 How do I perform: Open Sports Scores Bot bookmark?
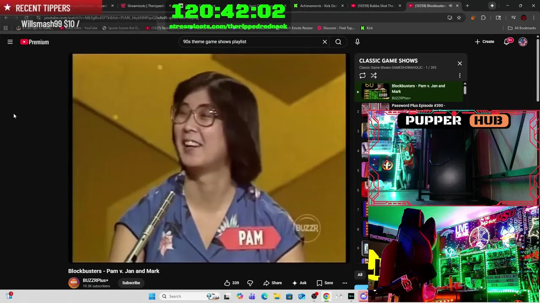(121, 28)
